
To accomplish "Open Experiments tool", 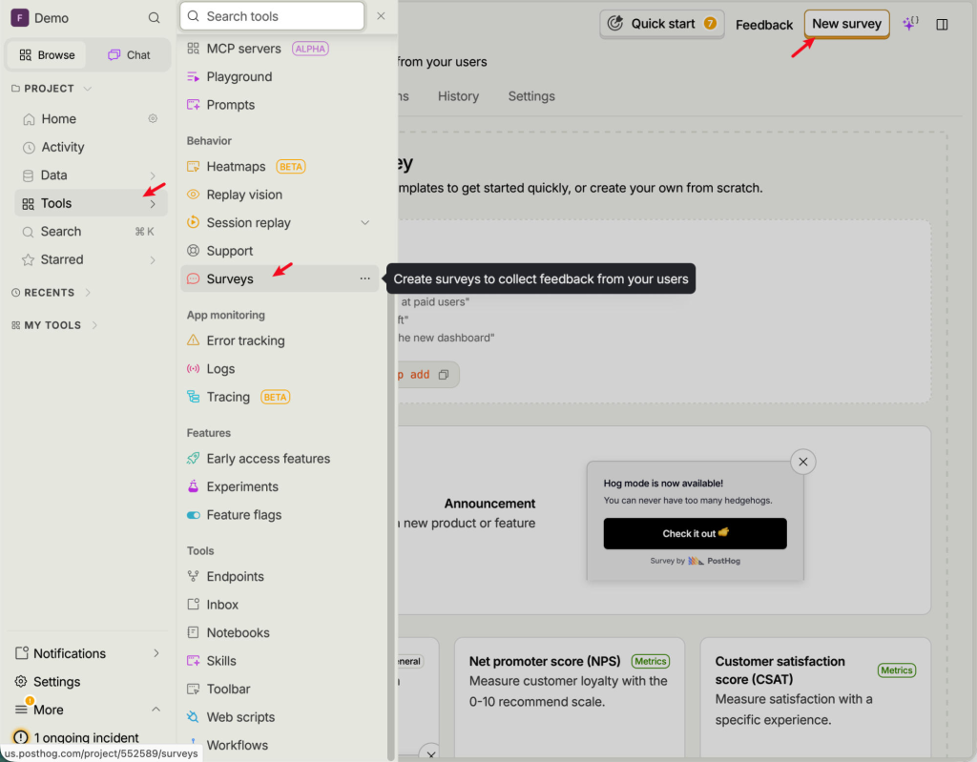I will click(x=242, y=486).
